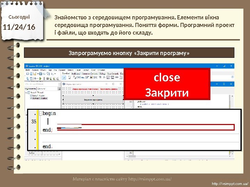The width and height of the screenshot is (250, 187).
Task: Pick the TListBox component icon
Action: pyautogui.click(x=108, y=78)
